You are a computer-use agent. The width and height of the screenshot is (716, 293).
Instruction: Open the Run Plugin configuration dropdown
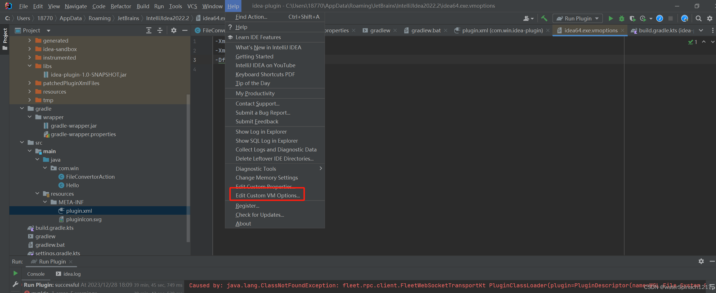coord(578,18)
